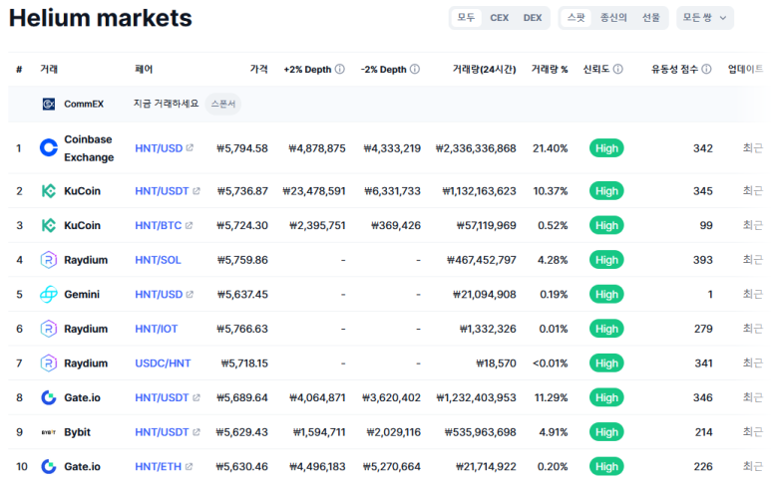This screenshot has height=483, width=771.
Task: Open Coinbase Exchange HNT/USD pair link
Action: point(159,147)
